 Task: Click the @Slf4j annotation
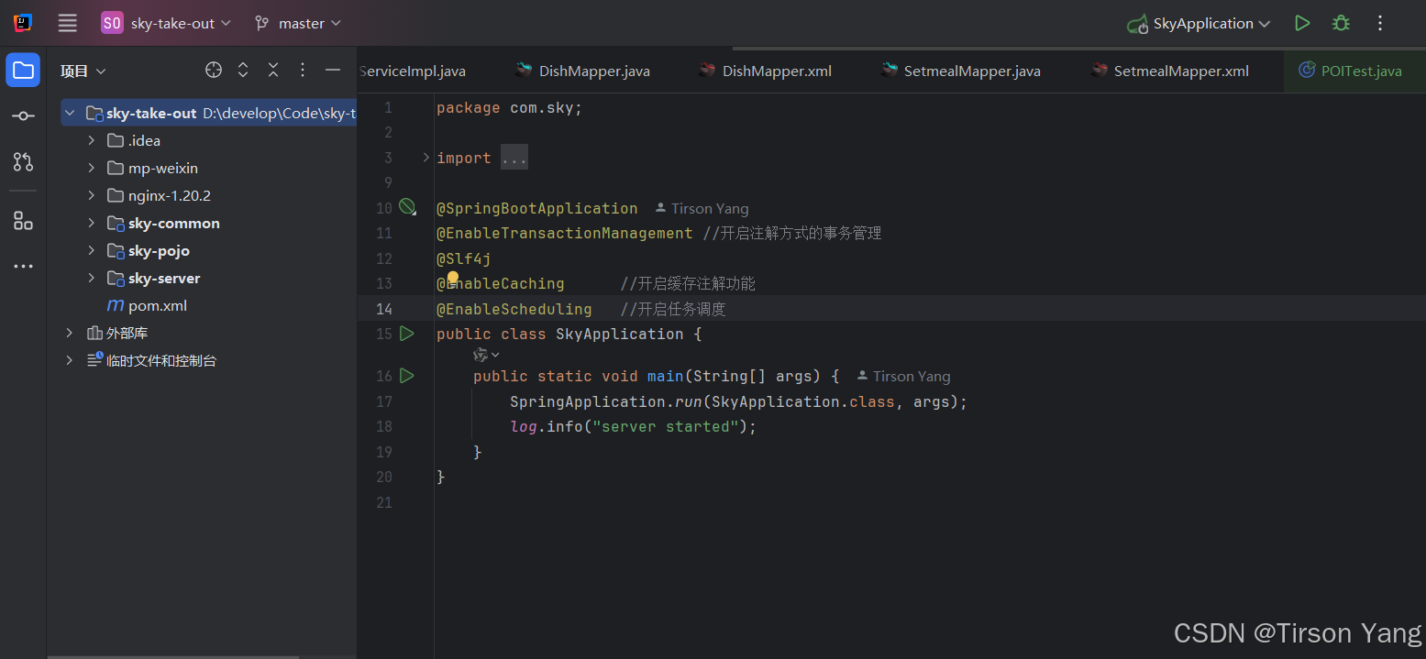(x=463, y=258)
